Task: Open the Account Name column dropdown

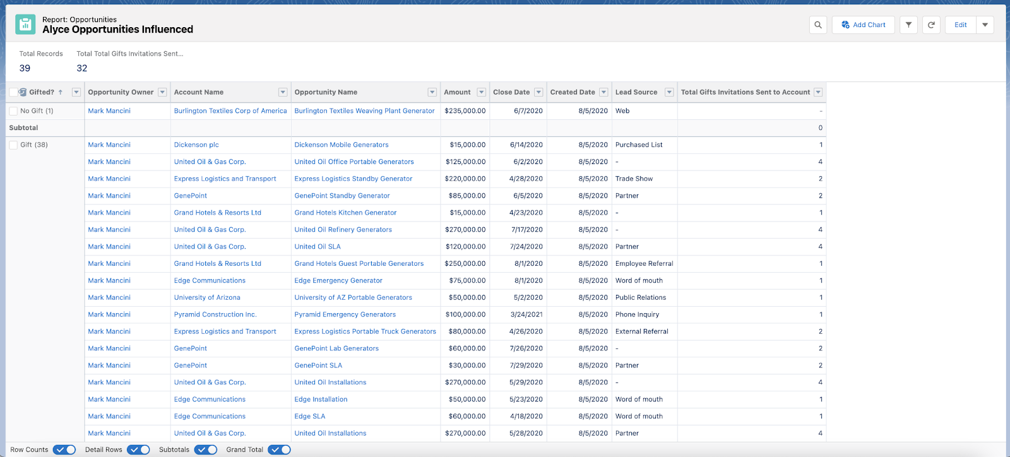Action: coord(283,92)
